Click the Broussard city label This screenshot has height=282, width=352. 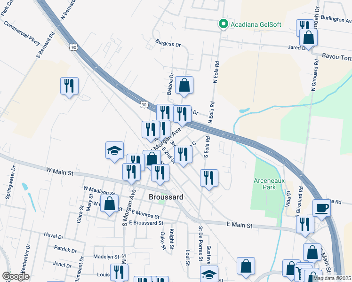(x=166, y=197)
